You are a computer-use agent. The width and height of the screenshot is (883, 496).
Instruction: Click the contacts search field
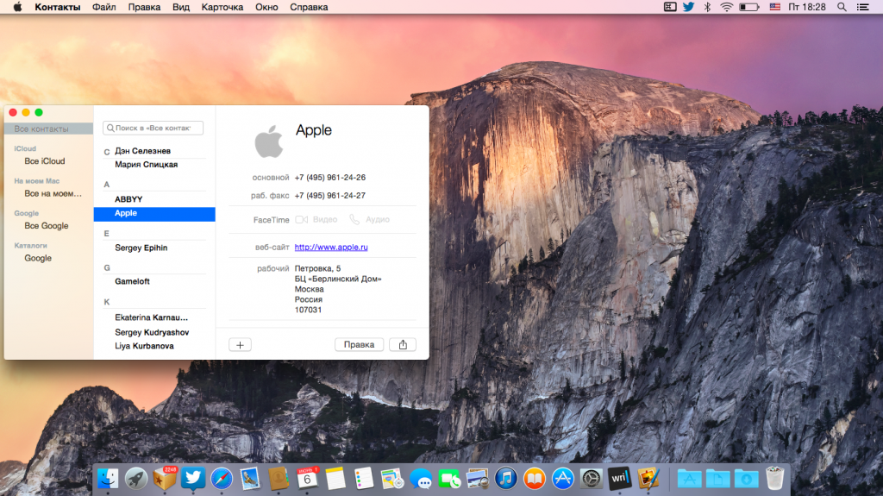(153, 128)
